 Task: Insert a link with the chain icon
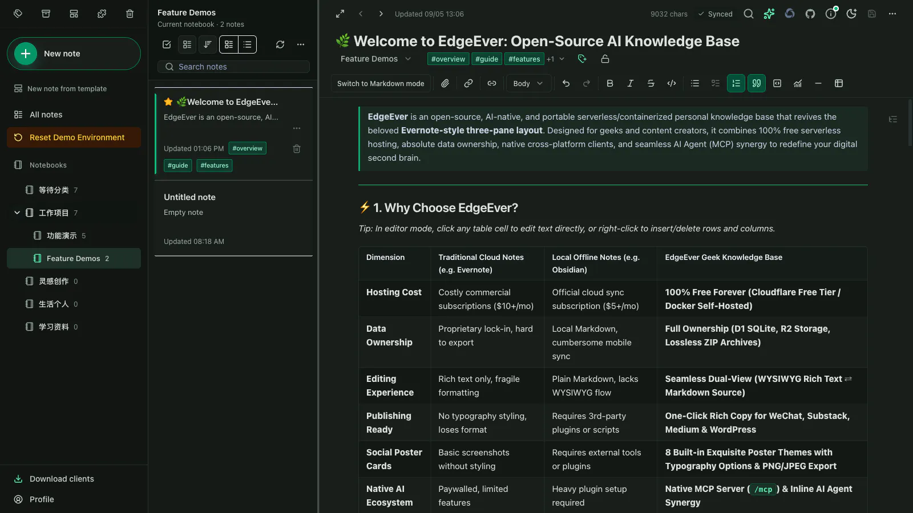coord(468,83)
